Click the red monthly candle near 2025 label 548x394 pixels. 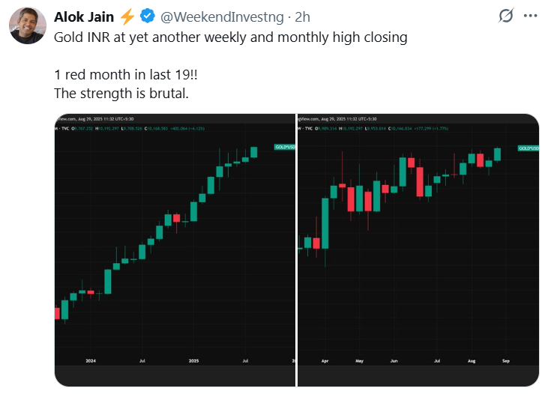coord(176,219)
